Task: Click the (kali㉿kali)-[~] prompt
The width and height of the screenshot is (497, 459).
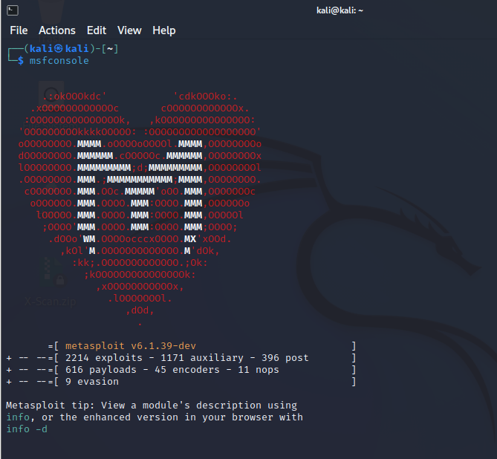Action: (71, 48)
